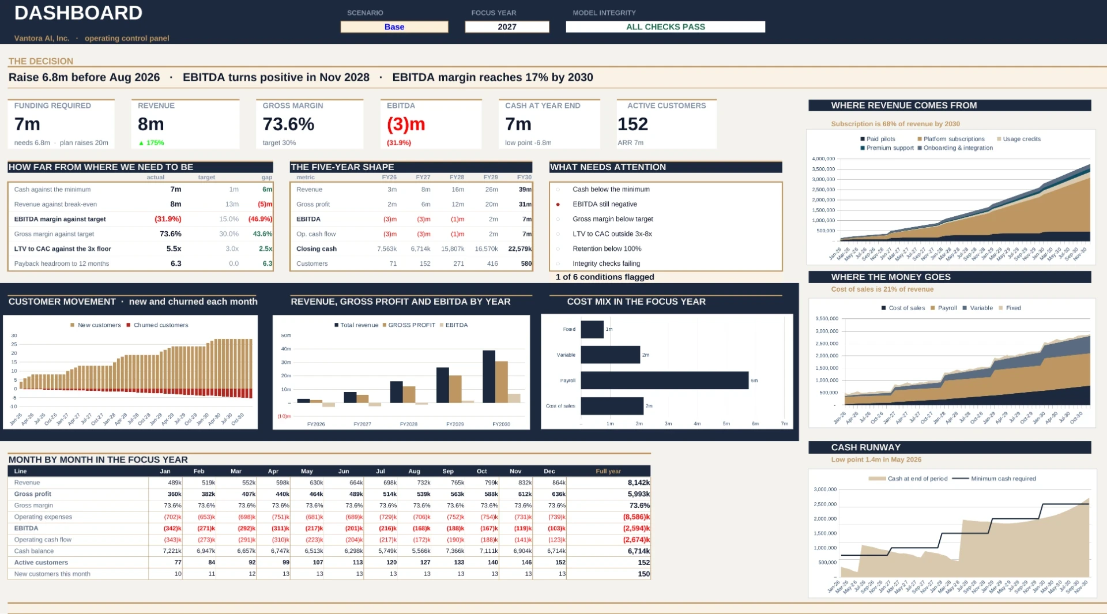Select the LTV to CAC against the 3x floor row
Screen dimensions: 1107x614
[x=141, y=249]
